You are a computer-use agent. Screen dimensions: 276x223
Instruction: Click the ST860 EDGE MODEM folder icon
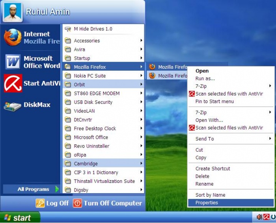coord(68,93)
